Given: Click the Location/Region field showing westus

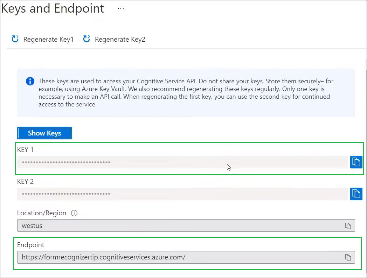Looking at the screenshot, I should tap(186, 225).
